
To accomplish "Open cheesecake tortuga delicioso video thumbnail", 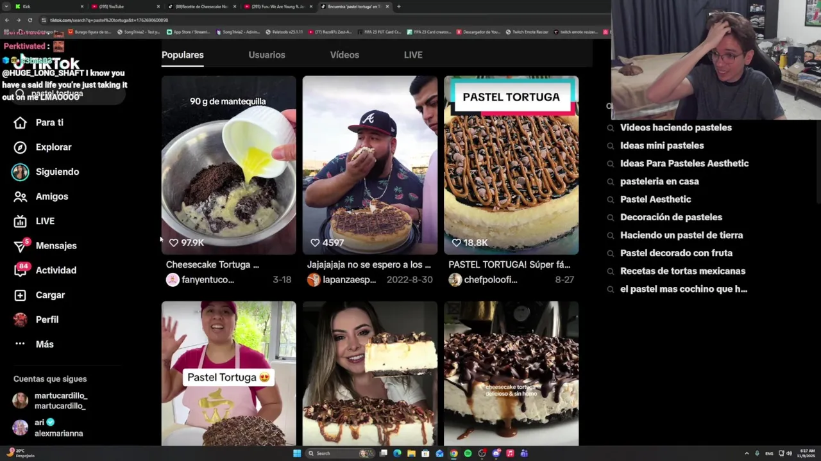I will pos(511,373).
